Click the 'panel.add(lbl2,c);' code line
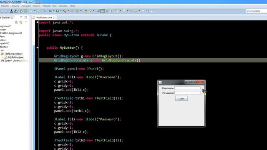Image resolution: width=267 pixels, height=150 pixels. tap(71, 132)
